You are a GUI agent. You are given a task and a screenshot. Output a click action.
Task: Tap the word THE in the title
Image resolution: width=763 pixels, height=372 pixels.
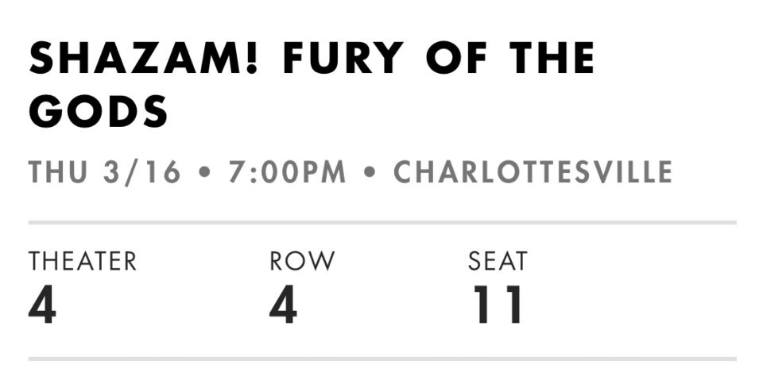(x=552, y=58)
